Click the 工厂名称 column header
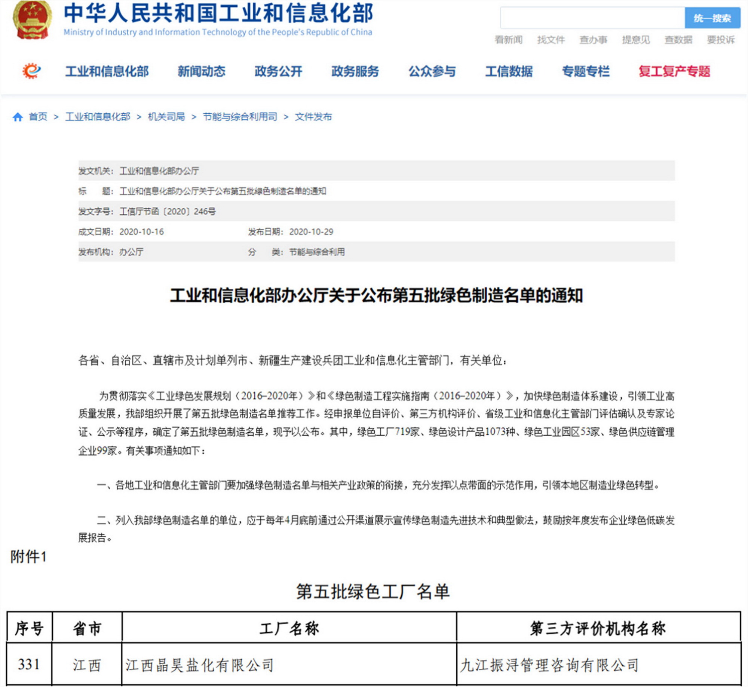Image resolution: width=748 pixels, height=687 pixels. click(x=289, y=628)
